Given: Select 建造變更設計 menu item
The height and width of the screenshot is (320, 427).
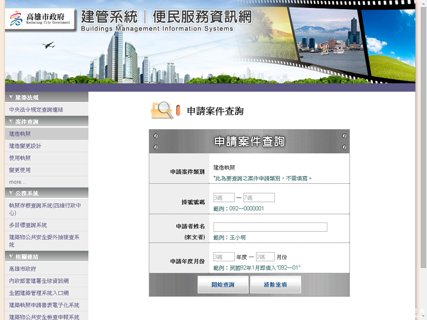Looking at the screenshot, I should [25, 146].
